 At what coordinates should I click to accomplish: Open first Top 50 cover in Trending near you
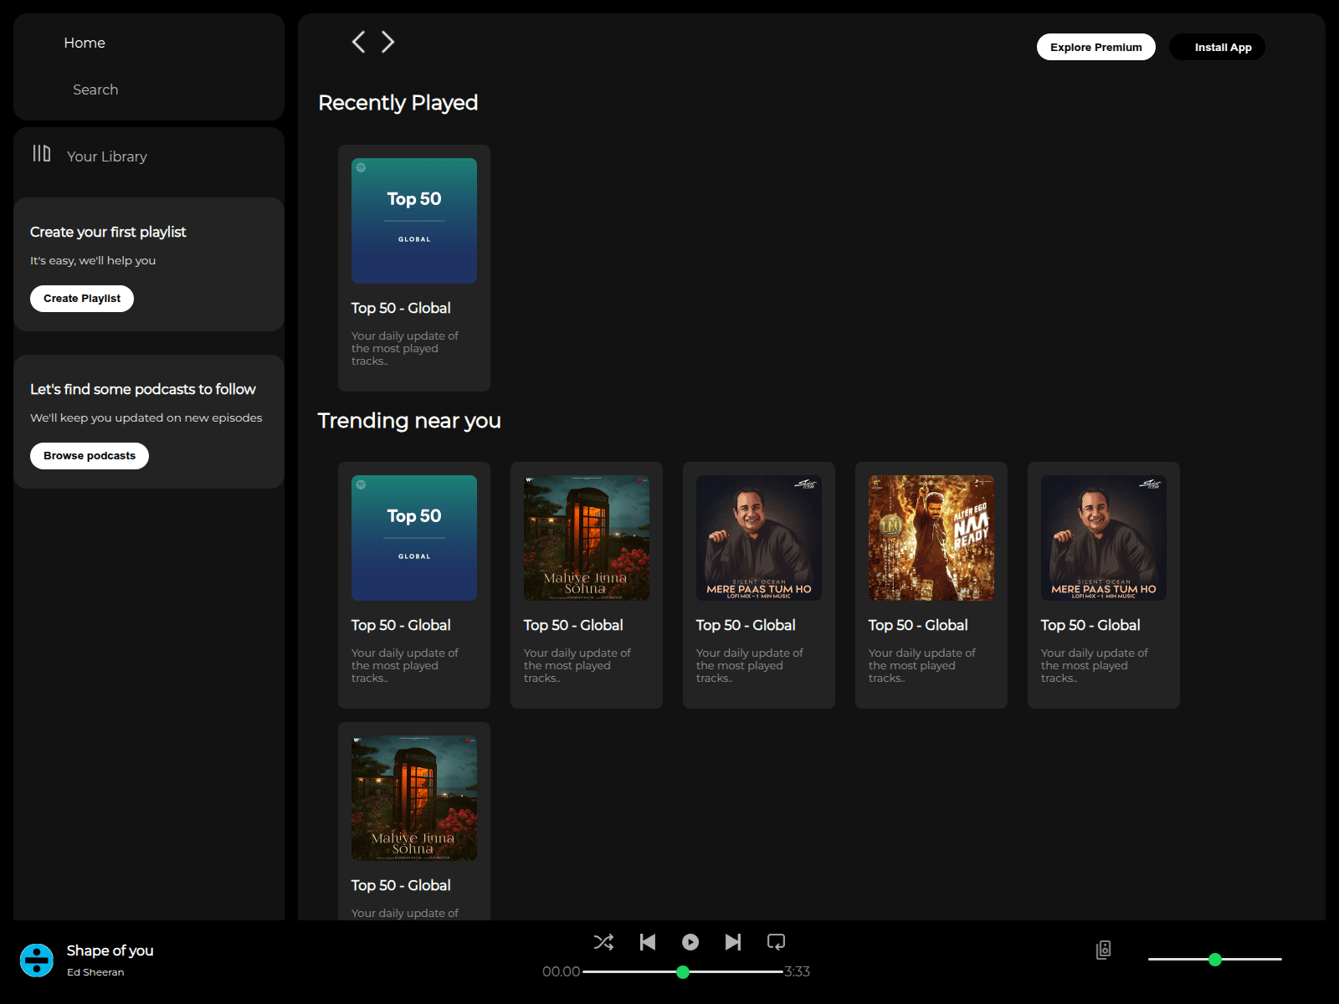[414, 538]
